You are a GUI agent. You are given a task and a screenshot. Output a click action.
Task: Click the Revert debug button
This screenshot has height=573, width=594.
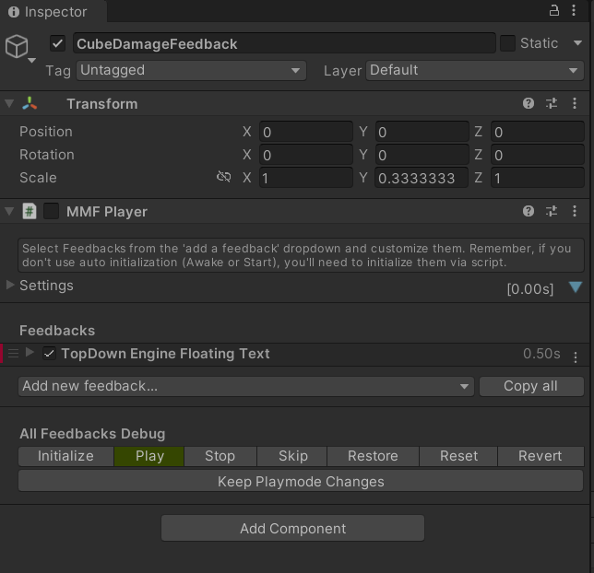click(541, 456)
